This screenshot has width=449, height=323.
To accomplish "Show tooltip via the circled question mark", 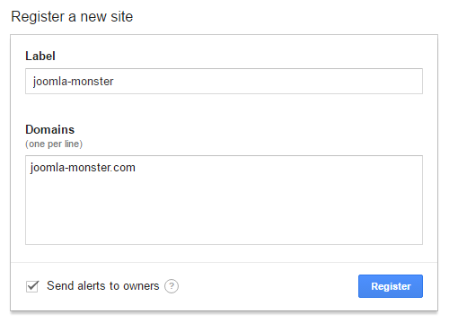I will click(172, 286).
